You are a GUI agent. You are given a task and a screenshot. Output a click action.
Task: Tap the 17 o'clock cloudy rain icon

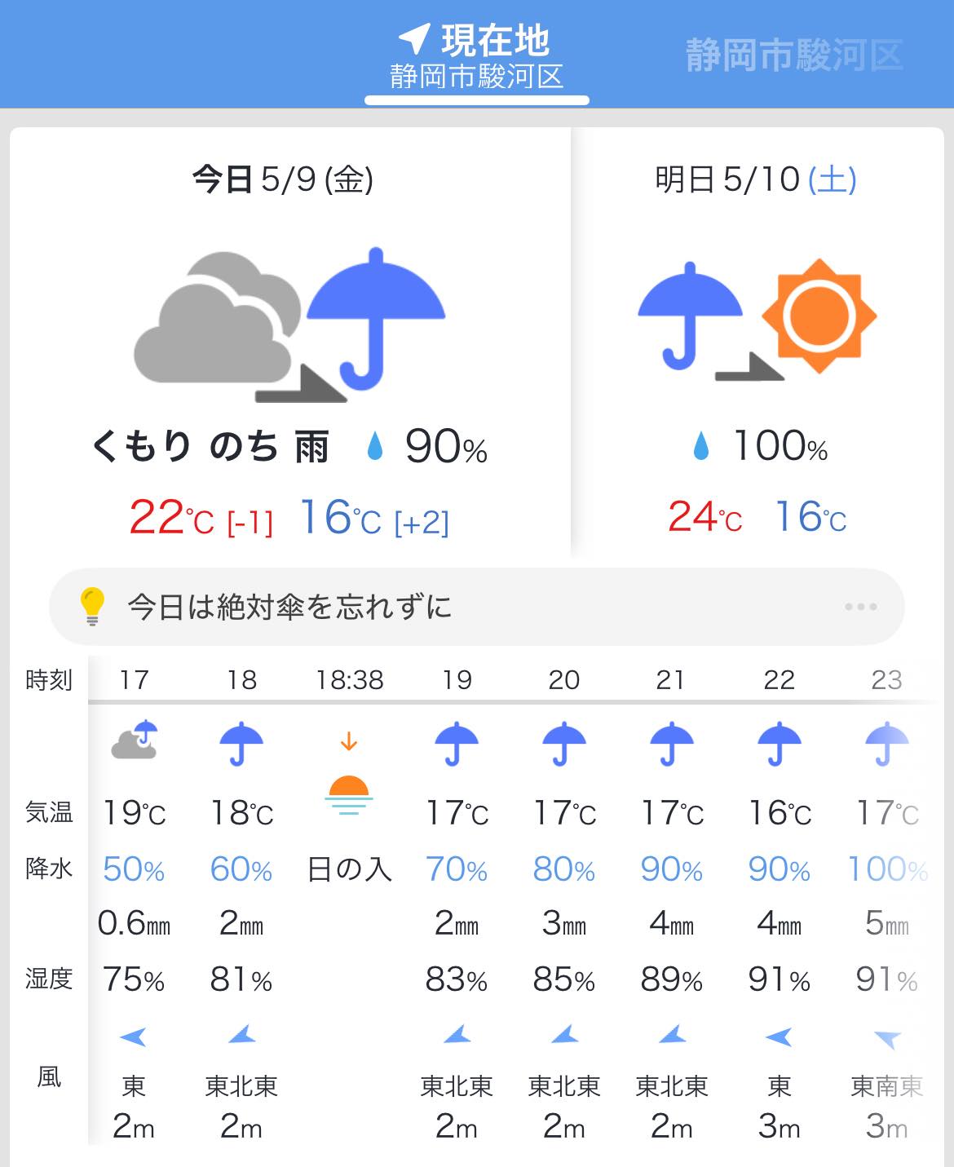(134, 740)
